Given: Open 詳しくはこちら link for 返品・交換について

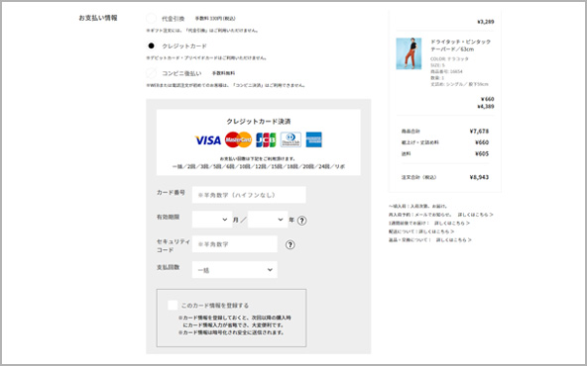Looking at the screenshot, I should point(454,240).
